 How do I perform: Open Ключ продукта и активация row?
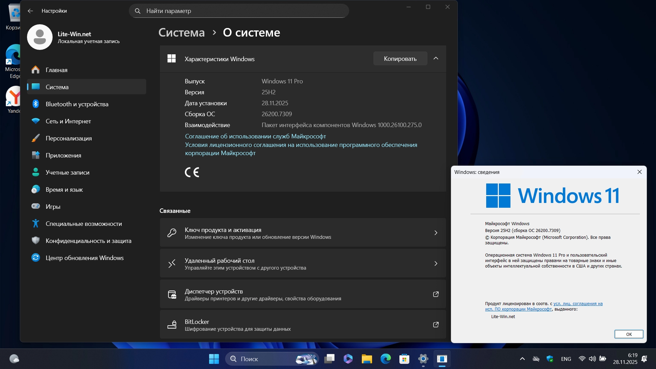303,233
